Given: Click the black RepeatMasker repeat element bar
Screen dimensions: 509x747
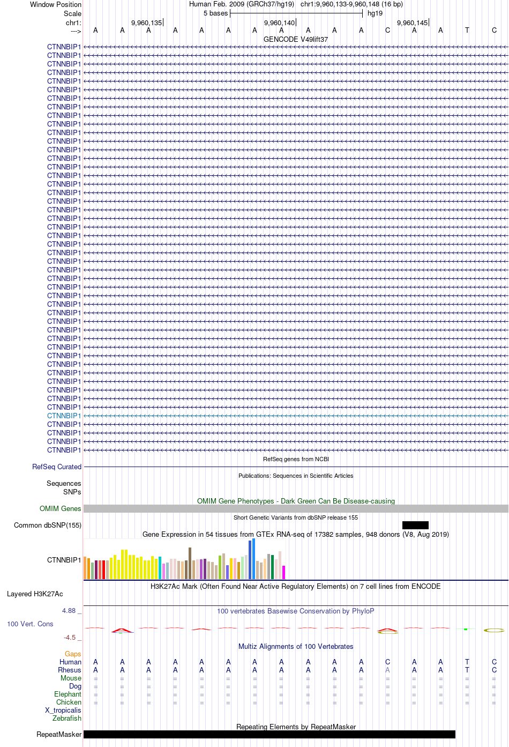Looking at the screenshot, I should coord(270,734).
